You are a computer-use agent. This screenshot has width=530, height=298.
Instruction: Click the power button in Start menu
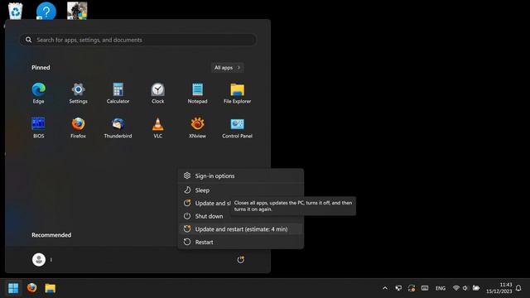[x=240, y=259]
